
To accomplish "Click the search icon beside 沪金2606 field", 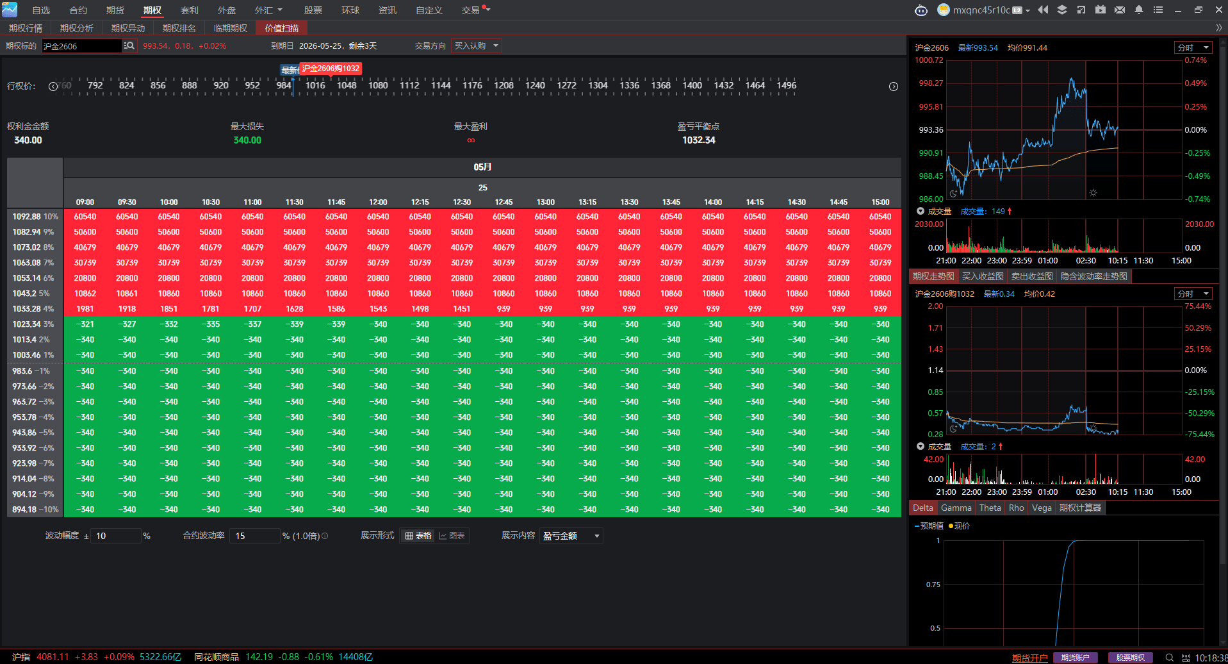I will [x=129, y=46].
